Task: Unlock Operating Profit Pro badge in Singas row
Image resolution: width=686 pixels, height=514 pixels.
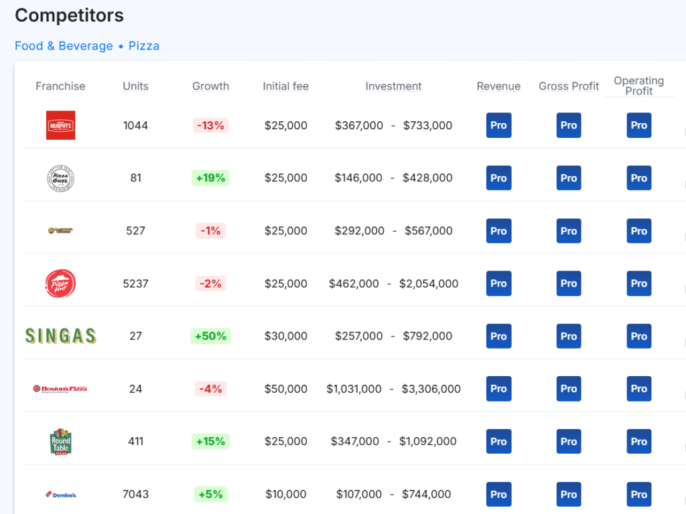Action: point(638,336)
